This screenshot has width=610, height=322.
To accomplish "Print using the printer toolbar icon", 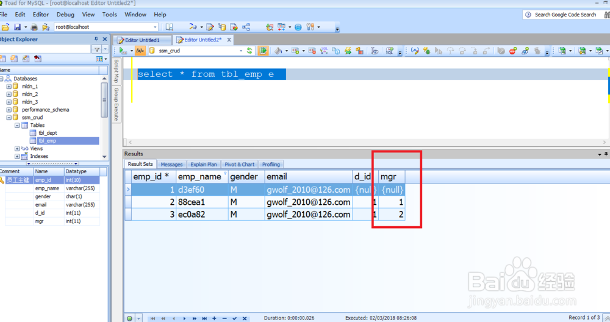I will 34,27.
